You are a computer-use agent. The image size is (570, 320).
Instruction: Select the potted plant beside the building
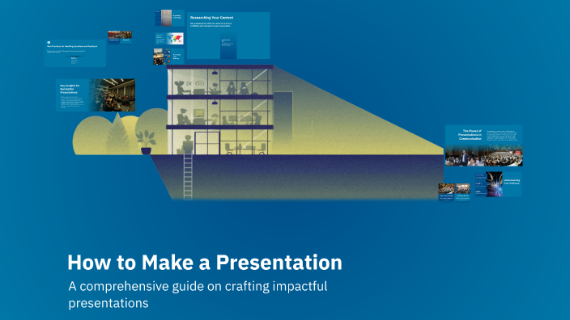click(146, 142)
